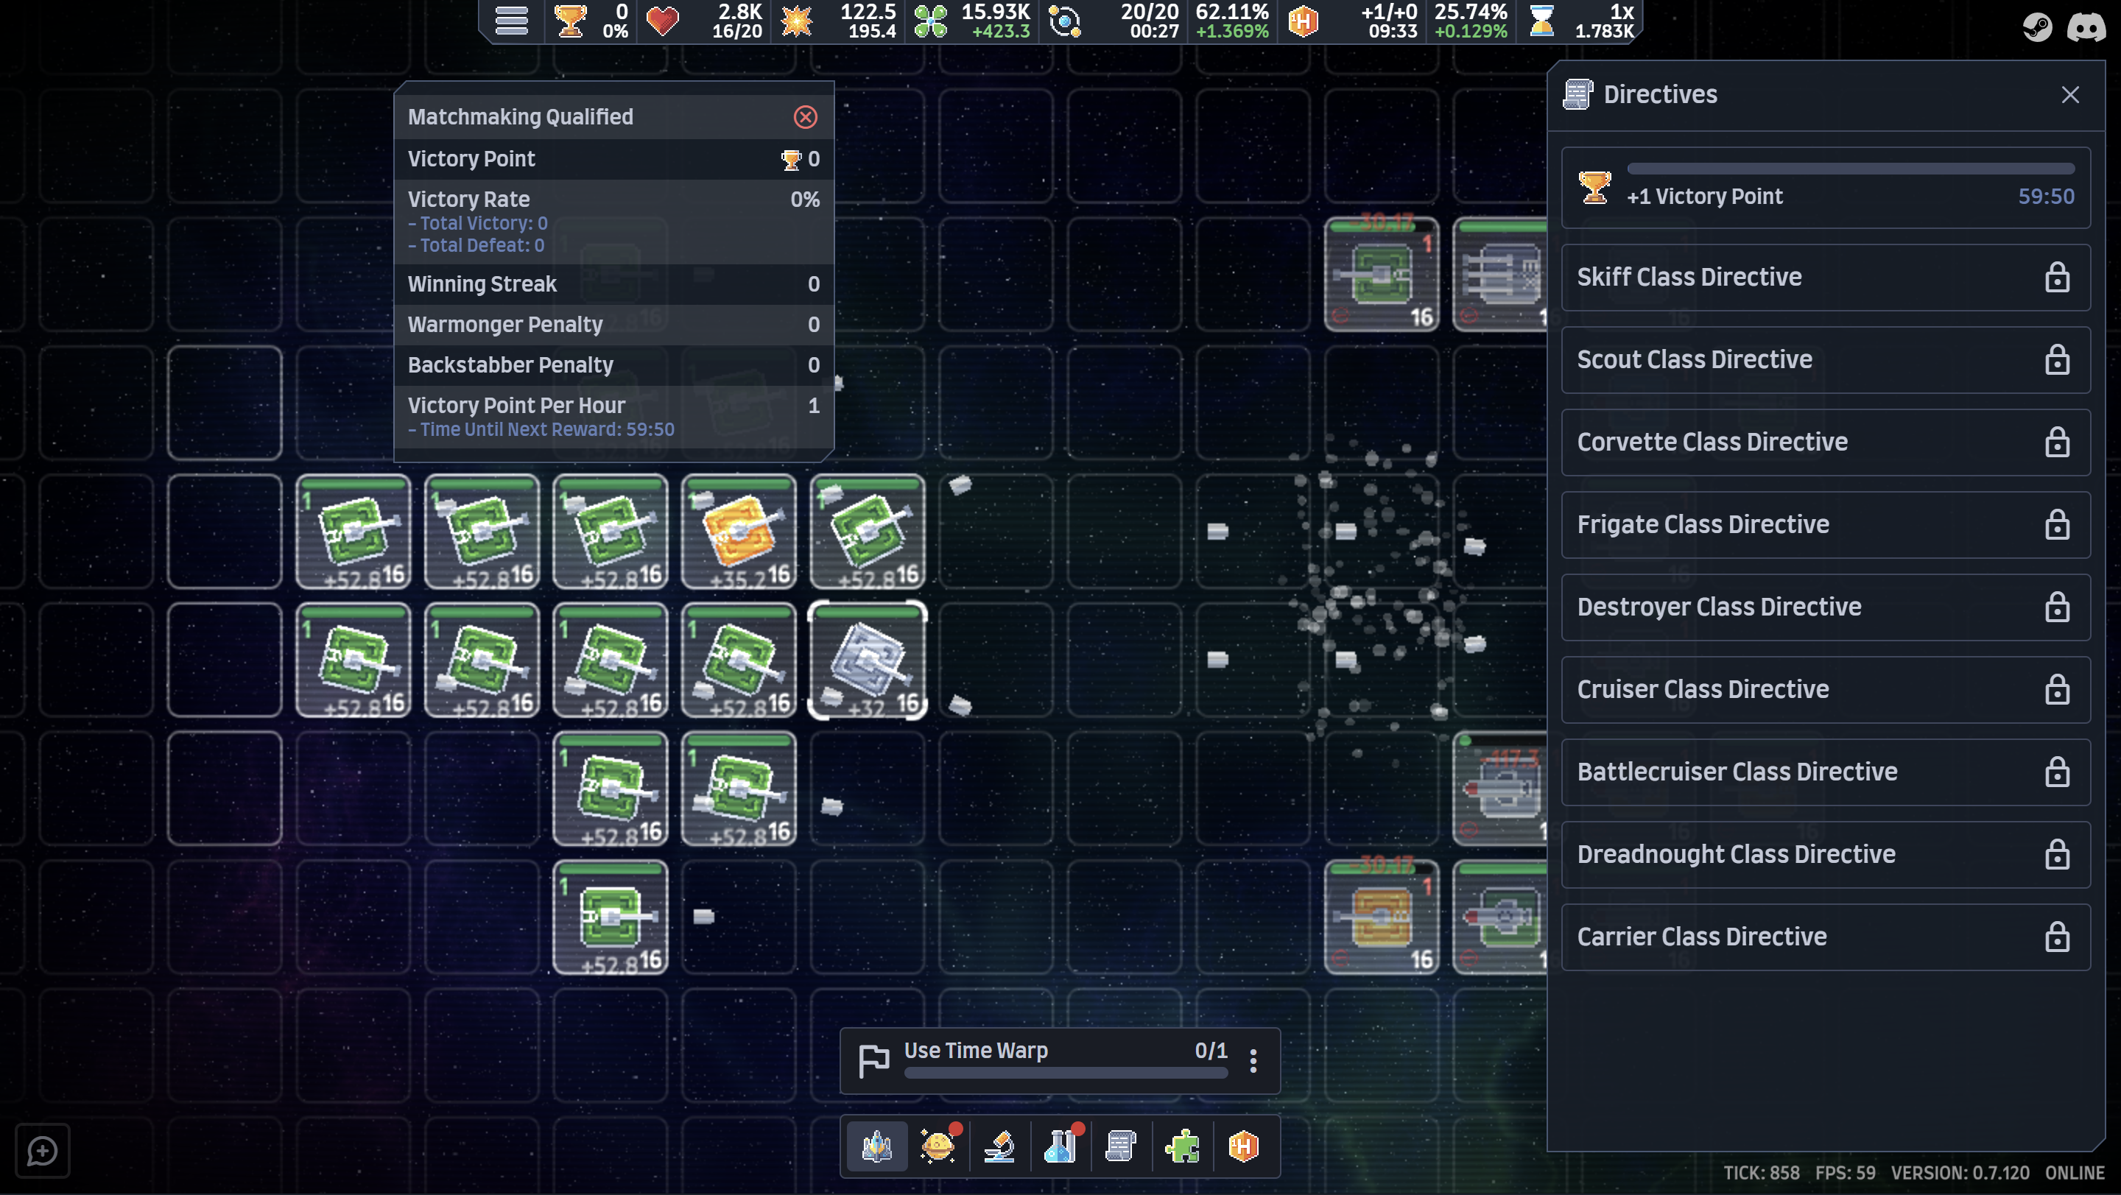Open the planet icon in bottom toolbar

(x=938, y=1146)
